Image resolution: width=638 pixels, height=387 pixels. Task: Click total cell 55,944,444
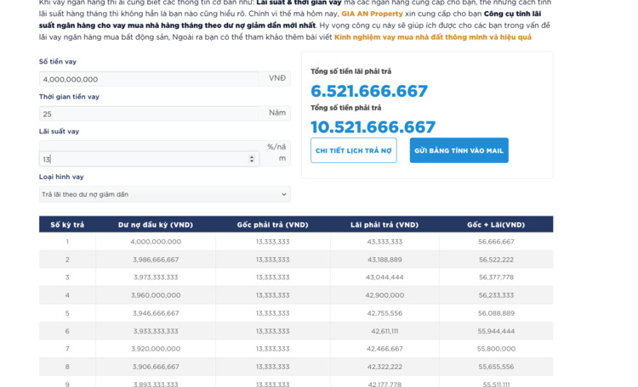click(x=496, y=331)
